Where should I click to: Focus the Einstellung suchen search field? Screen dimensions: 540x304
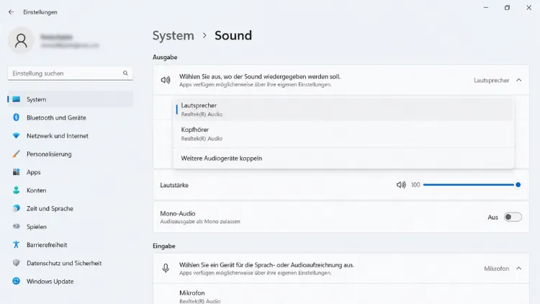[x=71, y=73]
